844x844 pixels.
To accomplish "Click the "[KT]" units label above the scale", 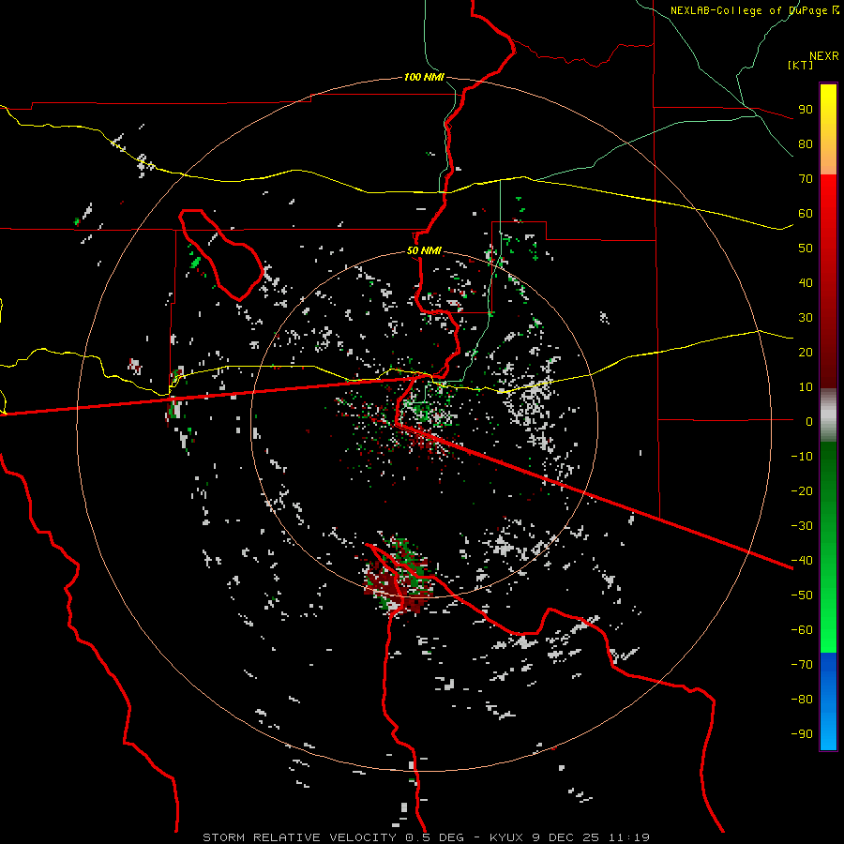I will click(x=801, y=65).
